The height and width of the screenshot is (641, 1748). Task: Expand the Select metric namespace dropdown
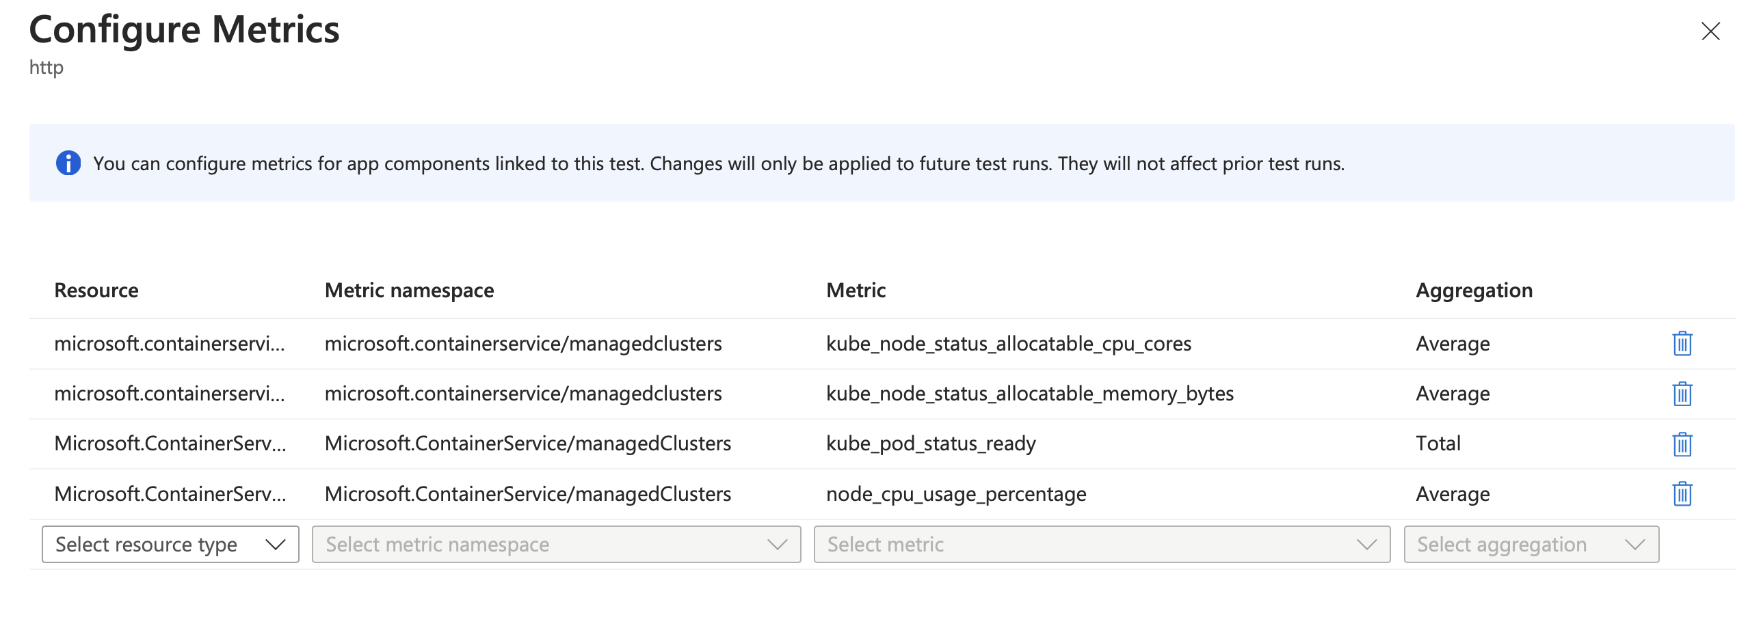pyautogui.click(x=556, y=545)
